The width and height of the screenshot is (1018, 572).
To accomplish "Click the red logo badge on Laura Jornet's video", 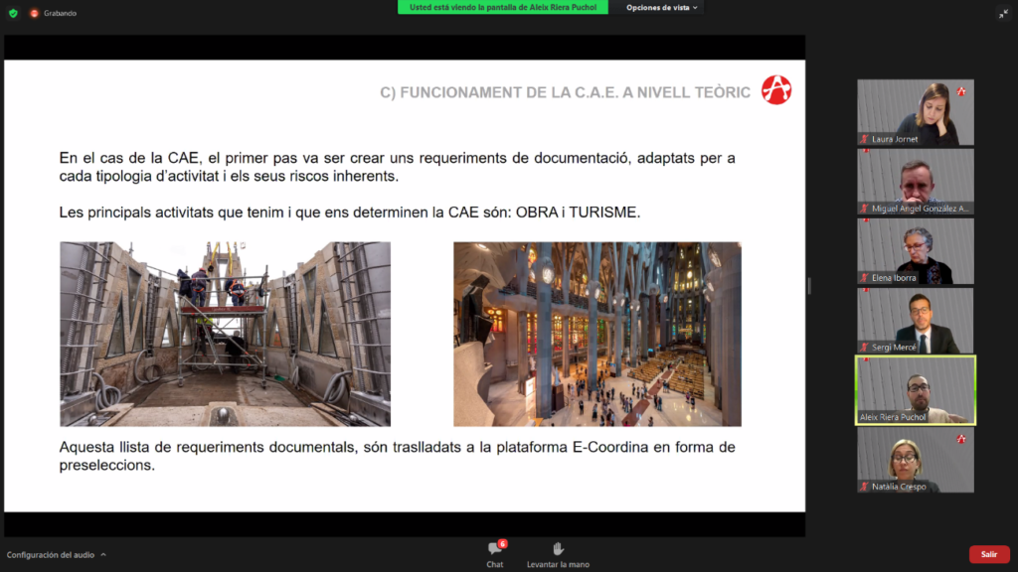I will (x=961, y=91).
